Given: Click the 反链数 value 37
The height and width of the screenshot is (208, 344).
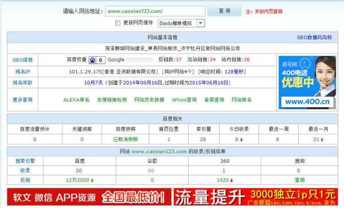Looking at the screenshot, I should coord(178,60).
